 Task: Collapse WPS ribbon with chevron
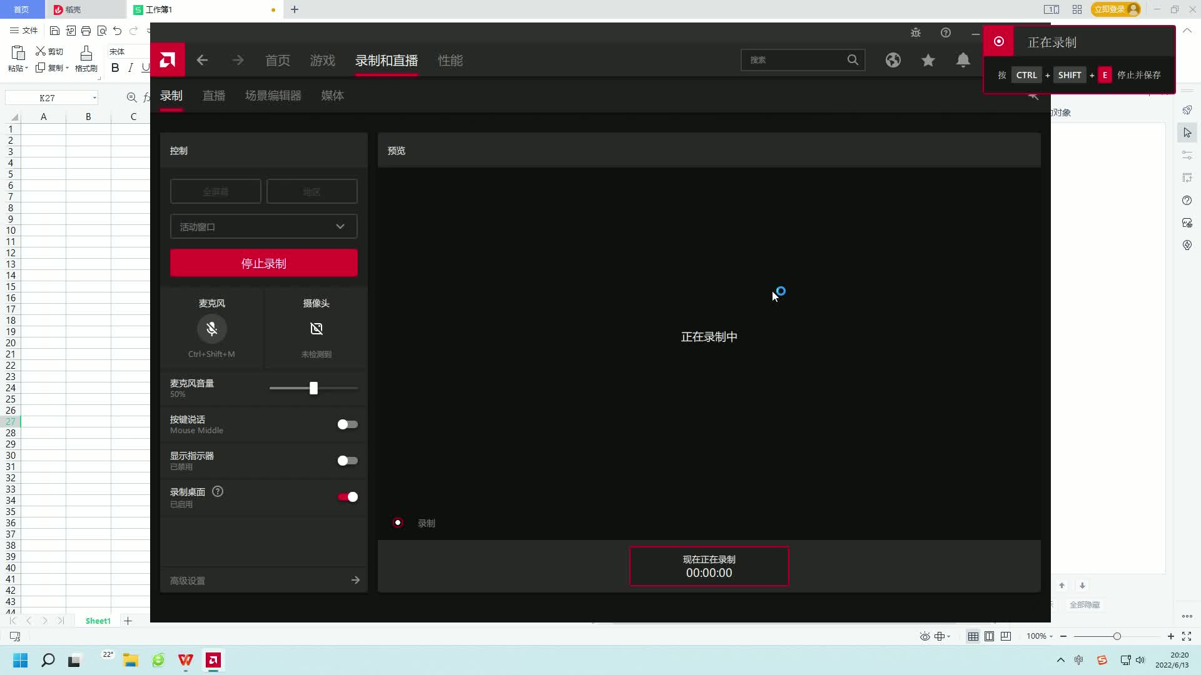coord(1187,31)
